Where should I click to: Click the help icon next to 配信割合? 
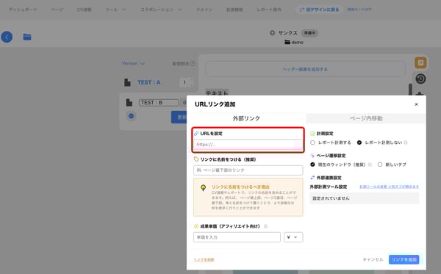tap(193, 63)
